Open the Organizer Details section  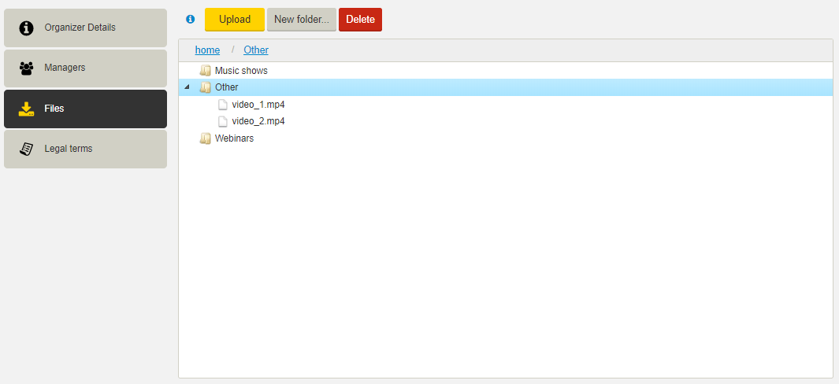[x=86, y=28]
